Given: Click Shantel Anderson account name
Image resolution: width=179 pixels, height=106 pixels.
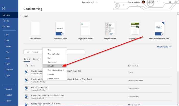Looking at the screenshot, I should click(x=134, y=2).
